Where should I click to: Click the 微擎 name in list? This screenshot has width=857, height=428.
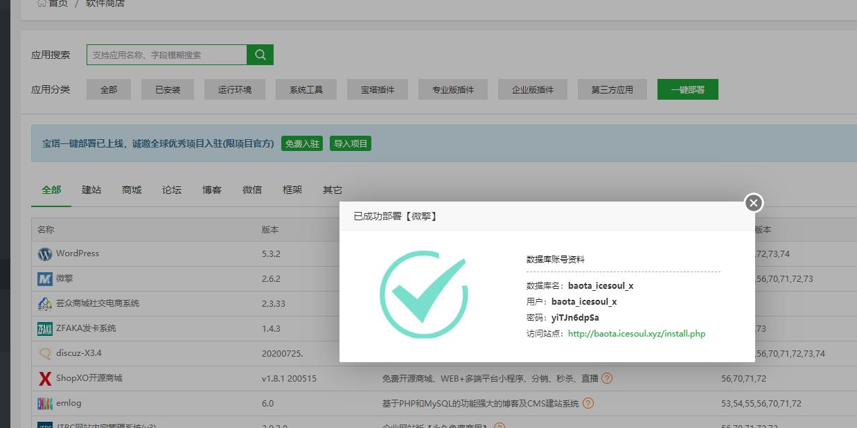64,278
